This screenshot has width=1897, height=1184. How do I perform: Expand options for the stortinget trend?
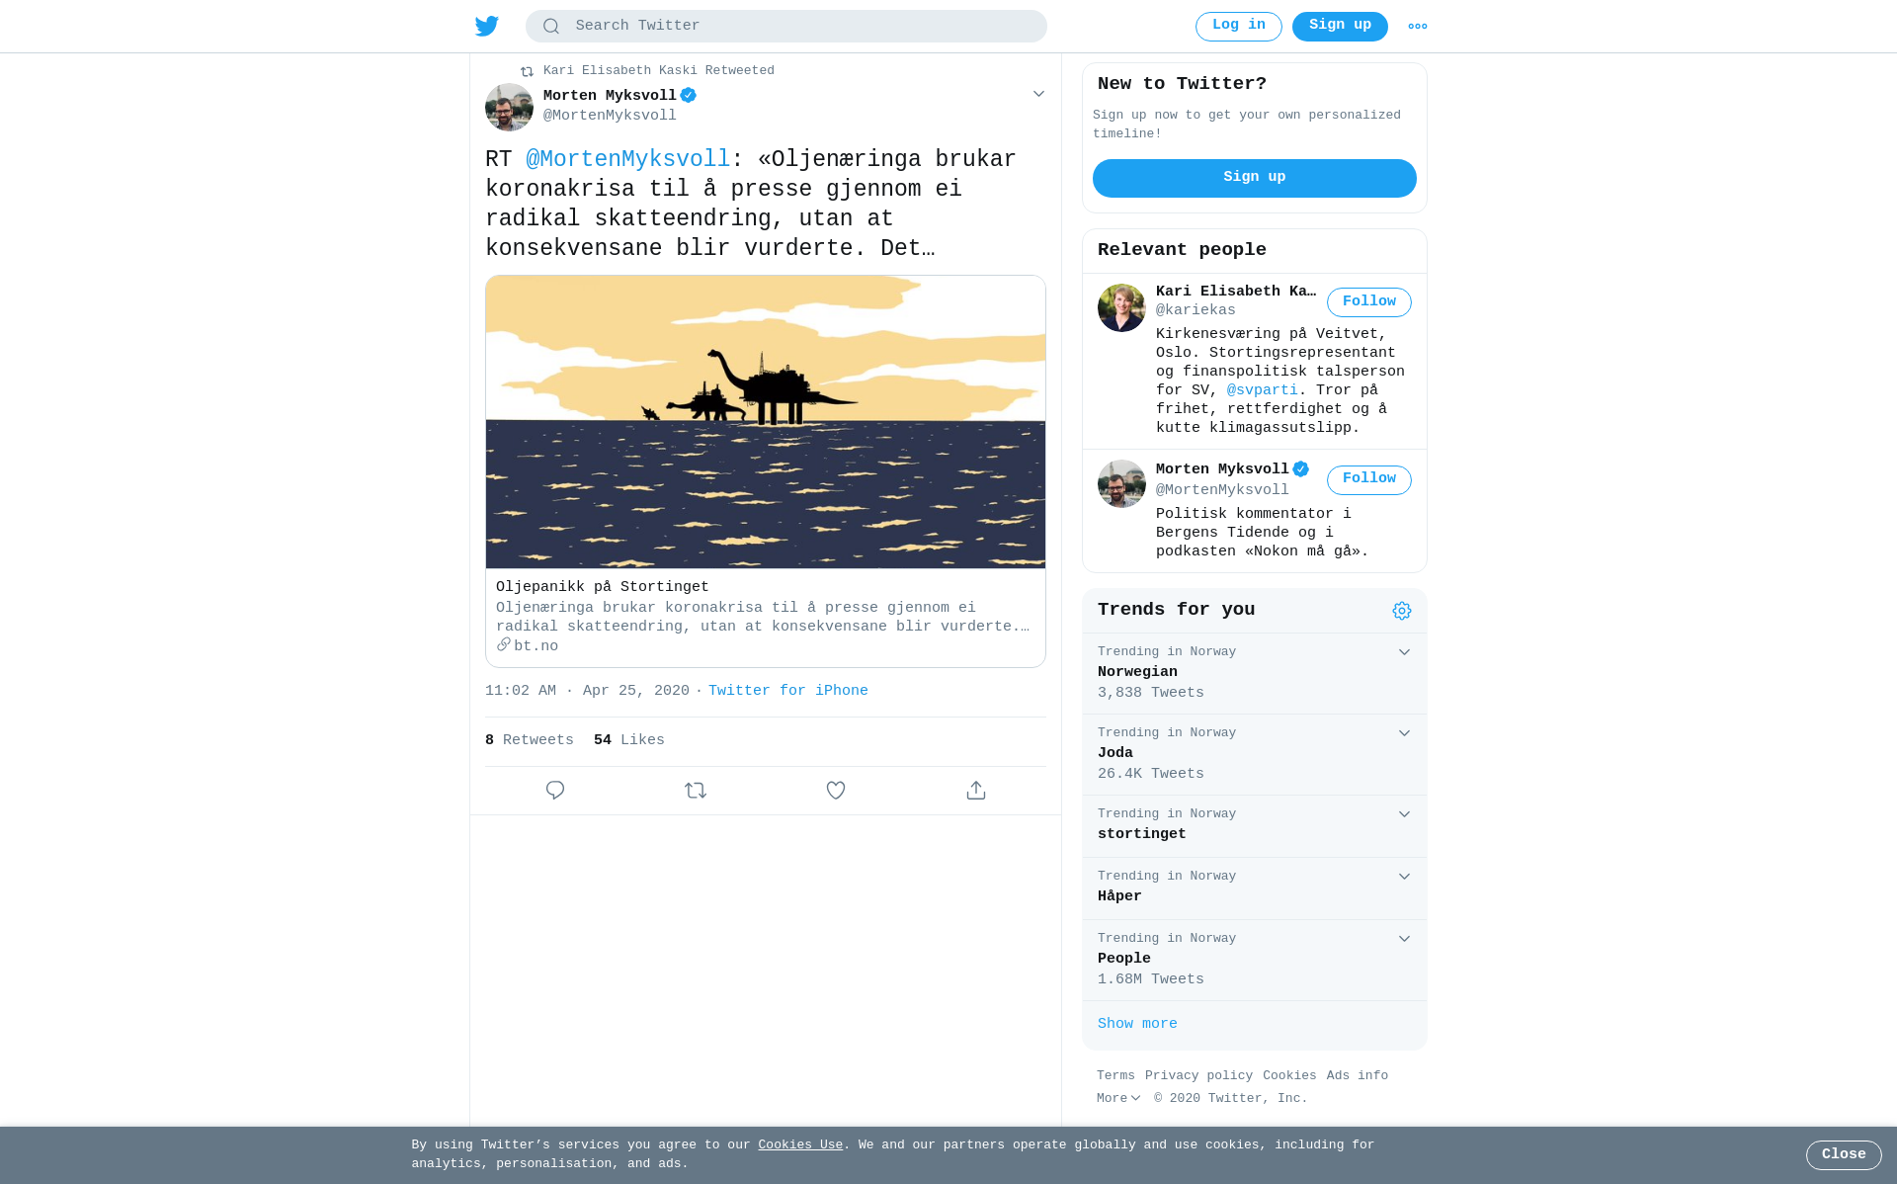(x=1404, y=814)
